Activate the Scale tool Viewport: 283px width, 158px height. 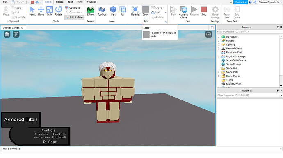point(50,11)
